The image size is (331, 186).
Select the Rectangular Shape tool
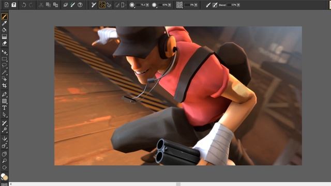click(4, 101)
